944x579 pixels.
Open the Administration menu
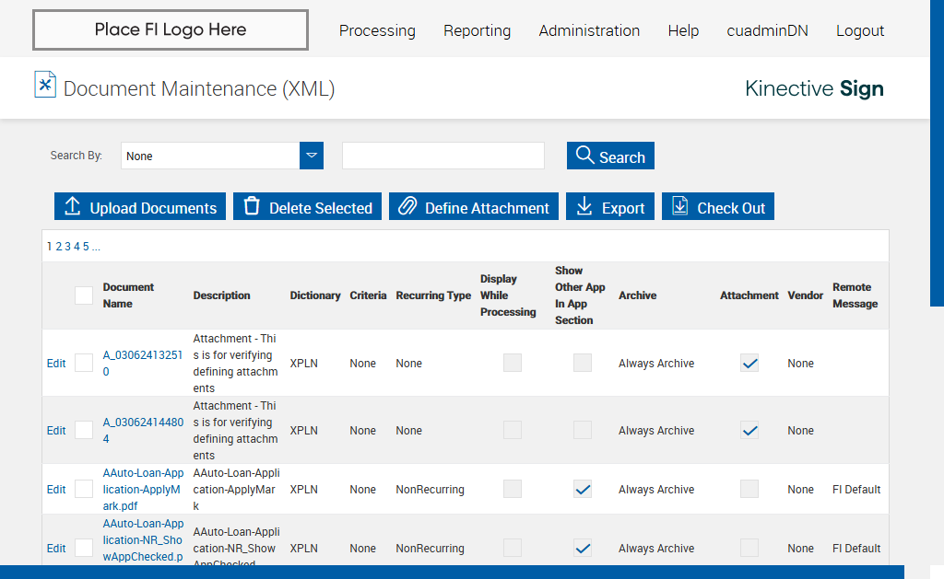click(x=589, y=30)
